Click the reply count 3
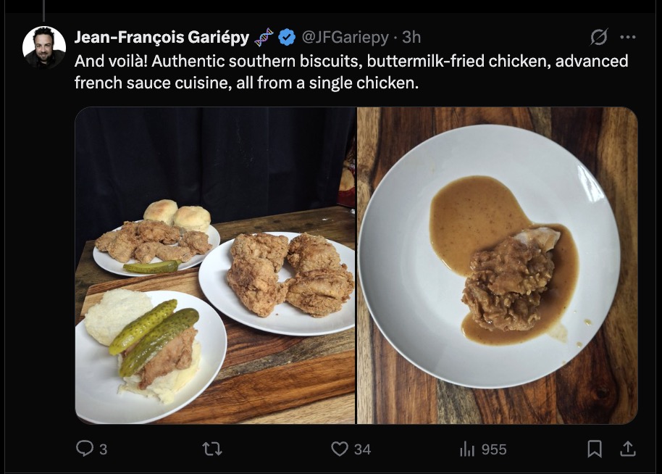662x474 pixels. (x=103, y=449)
